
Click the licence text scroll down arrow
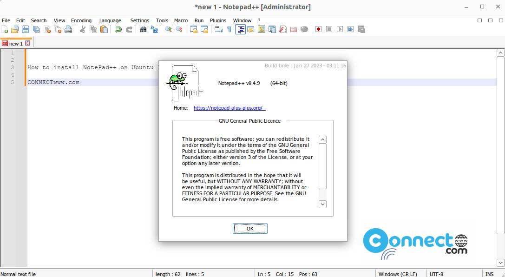click(322, 204)
